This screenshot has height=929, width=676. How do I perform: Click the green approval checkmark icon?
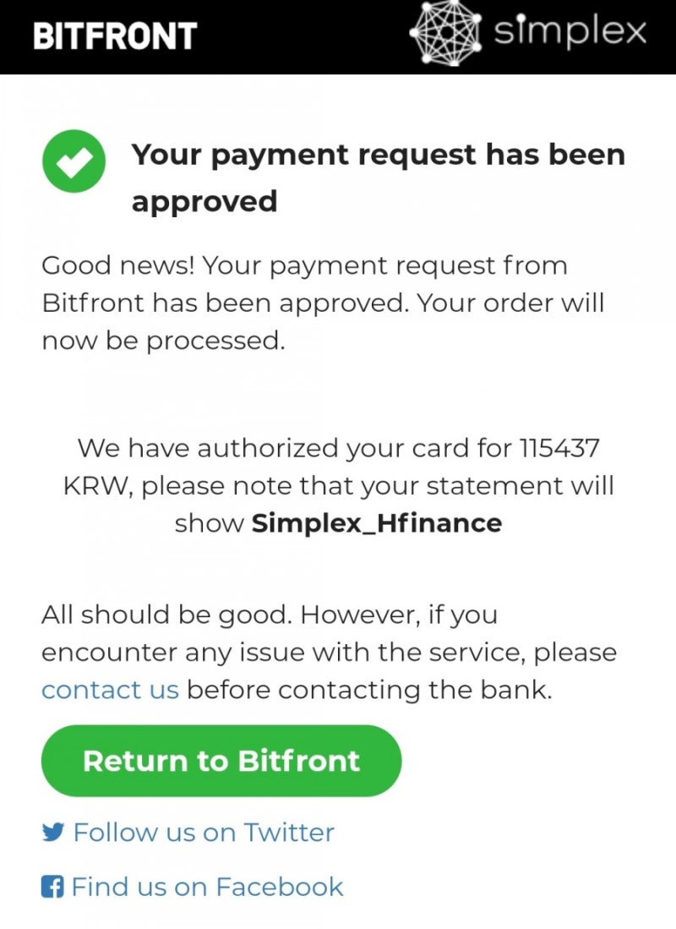(x=74, y=161)
